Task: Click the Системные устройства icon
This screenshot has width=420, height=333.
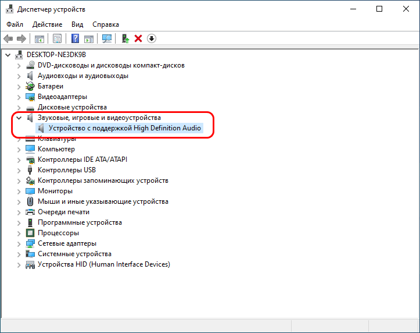Action: pyautogui.click(x=30, y=254)
